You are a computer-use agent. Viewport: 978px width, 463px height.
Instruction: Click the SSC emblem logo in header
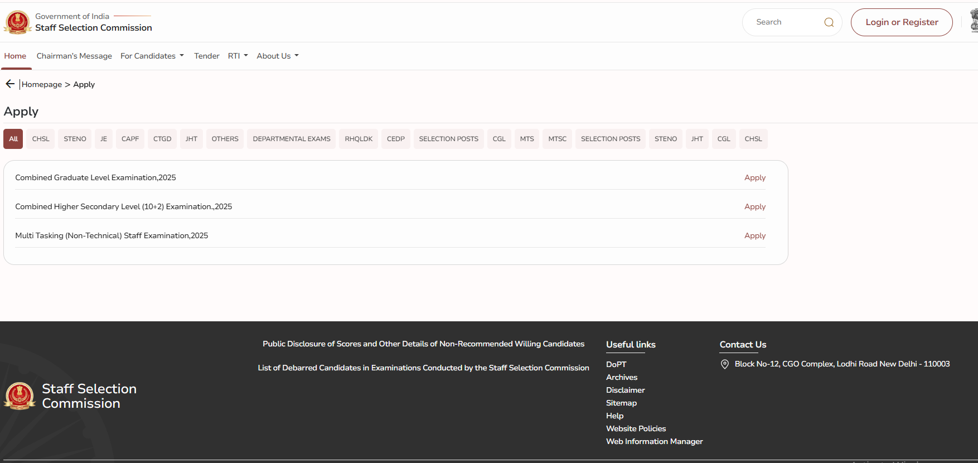(x=18, y=22)
